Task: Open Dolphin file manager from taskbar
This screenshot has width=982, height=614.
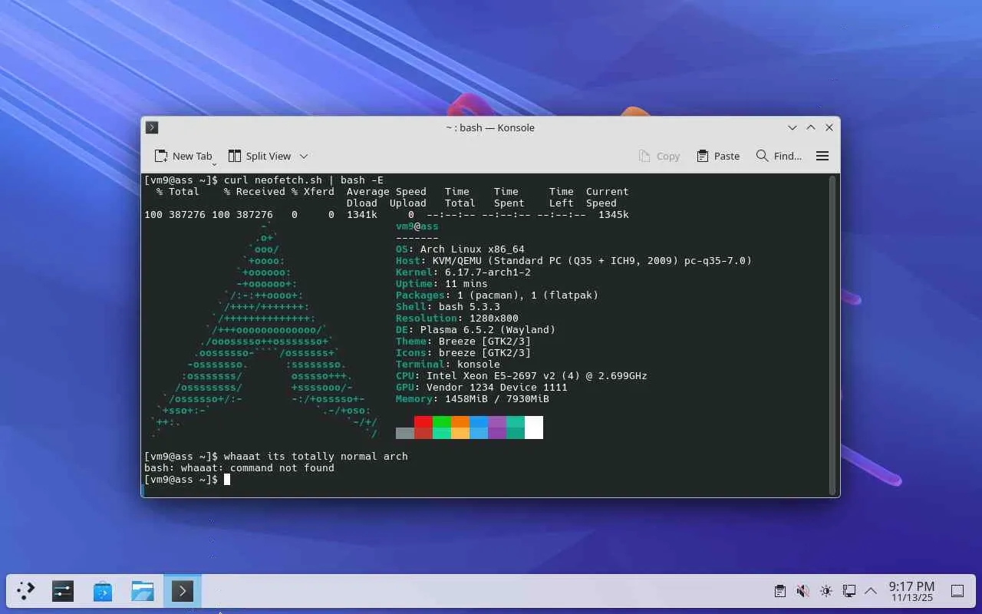Action: coord(143,590)
